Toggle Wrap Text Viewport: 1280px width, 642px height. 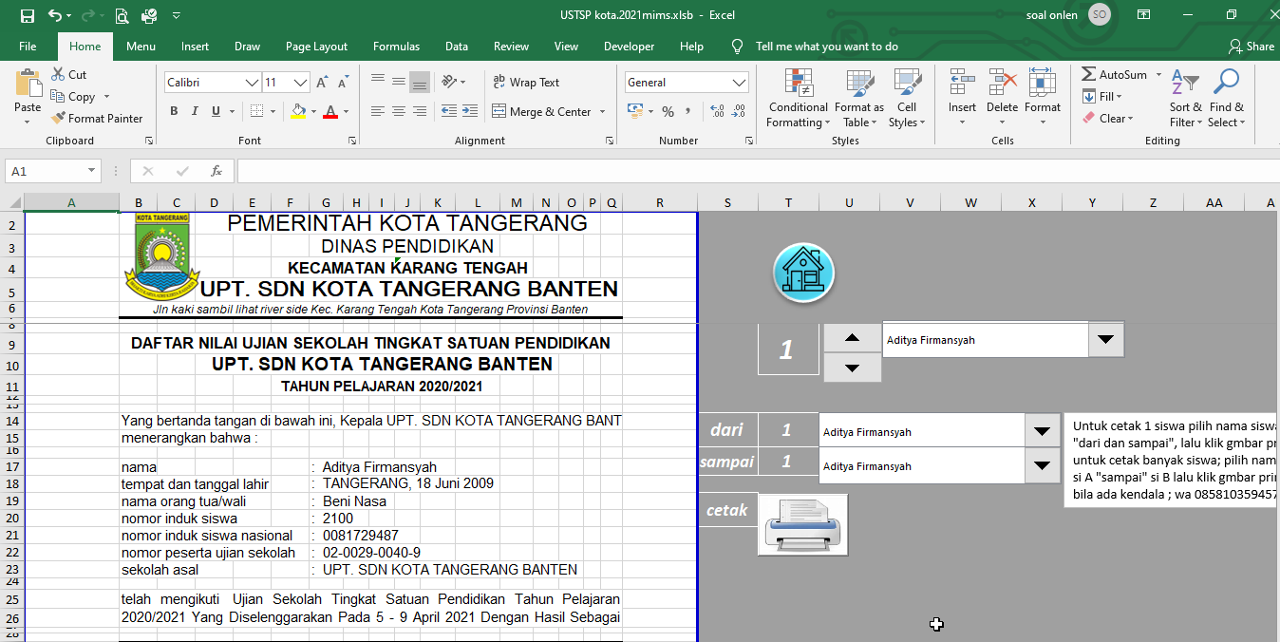[526, 83]
